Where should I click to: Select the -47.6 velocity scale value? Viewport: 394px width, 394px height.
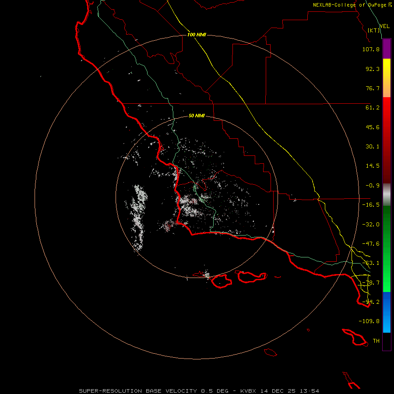(371, 244)
